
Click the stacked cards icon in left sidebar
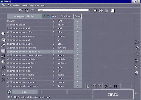tap(3, 45)
